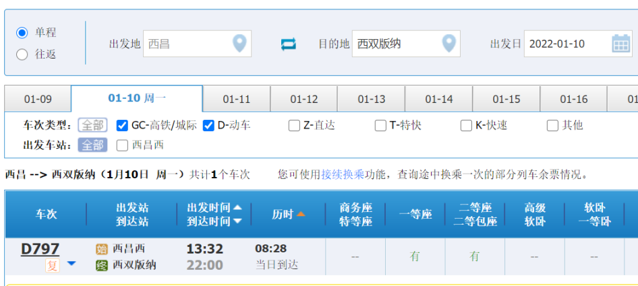The image size is (638, 286).
Task: Switch to the 01-14 date tab
Action: click(438, 100)
